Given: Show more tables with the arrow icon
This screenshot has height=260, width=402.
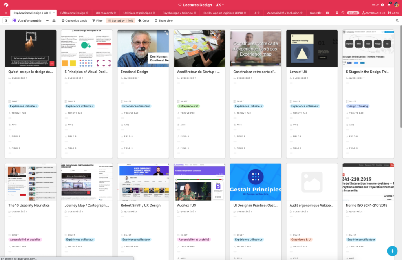Looking at the screenshot, I should click(320, 13).
